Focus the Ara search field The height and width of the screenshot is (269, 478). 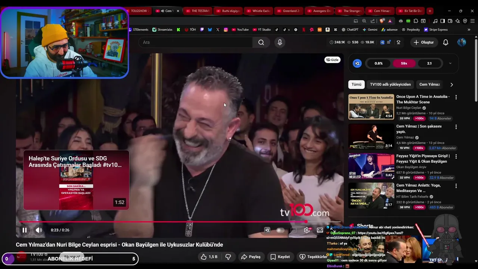(x=196, y=42)
